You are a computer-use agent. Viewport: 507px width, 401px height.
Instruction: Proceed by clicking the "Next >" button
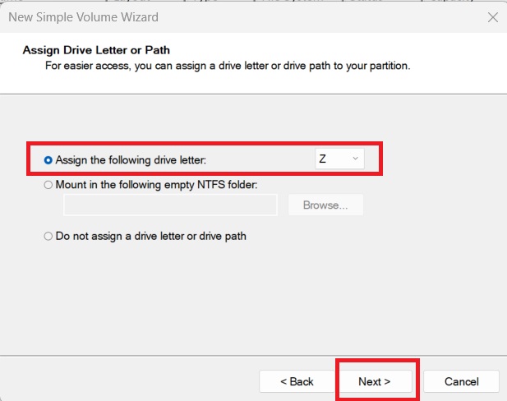pyautogui.click(x=374, y=381)
